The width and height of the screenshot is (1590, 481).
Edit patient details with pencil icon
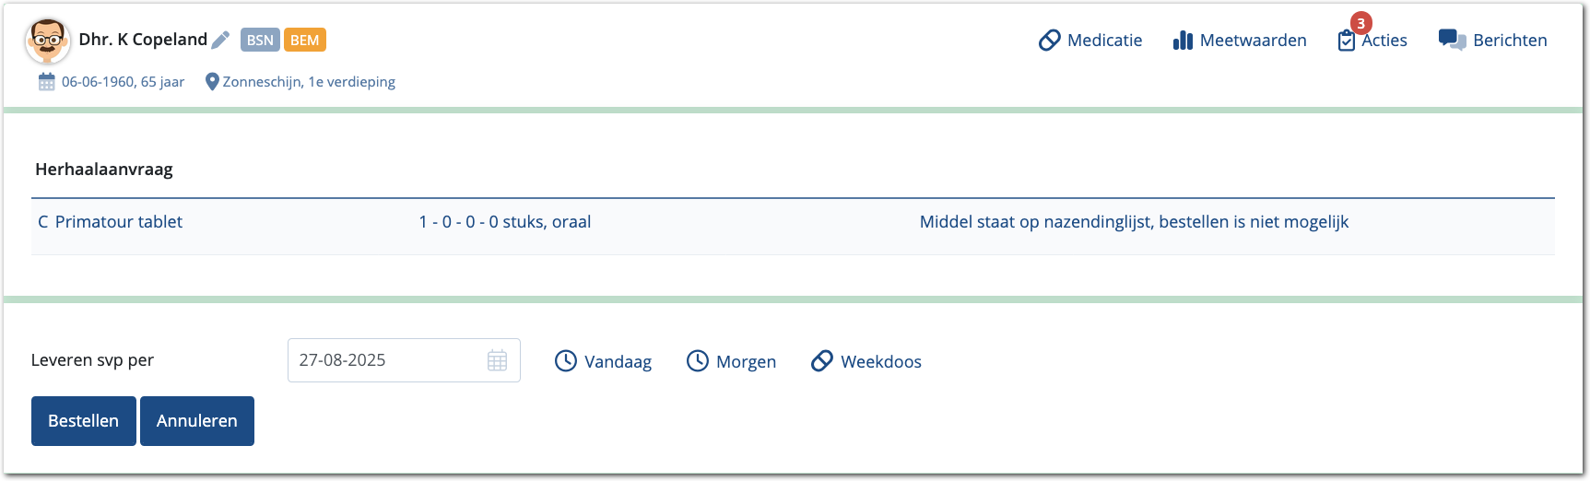pyautogui.click(x=220, y=40)
